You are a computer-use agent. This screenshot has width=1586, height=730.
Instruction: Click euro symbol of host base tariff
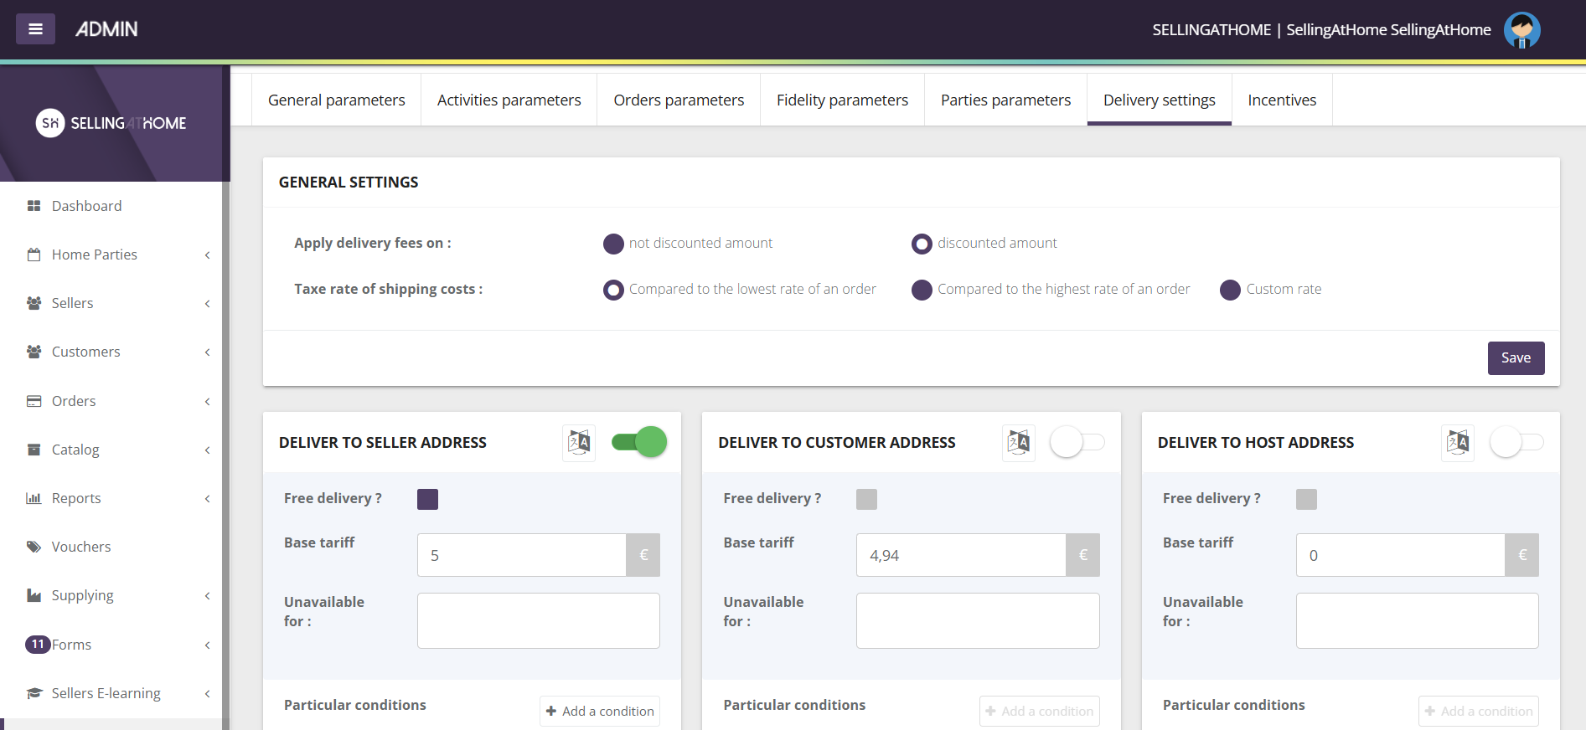coord(1522,555)
